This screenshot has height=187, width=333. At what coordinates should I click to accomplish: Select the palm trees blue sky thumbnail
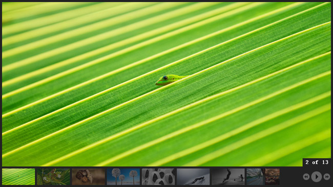123,177
